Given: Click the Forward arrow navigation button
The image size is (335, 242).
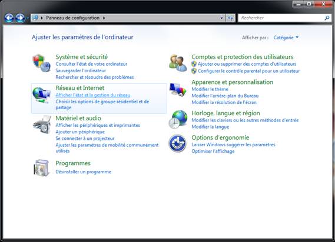Looking at the screenshot, I should pyautogui.click(x=20, y=18).
